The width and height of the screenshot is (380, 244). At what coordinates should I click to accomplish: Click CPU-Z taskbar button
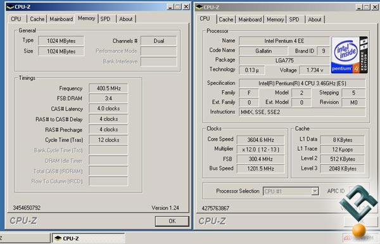pyautogui.click(x=89, y=238)
